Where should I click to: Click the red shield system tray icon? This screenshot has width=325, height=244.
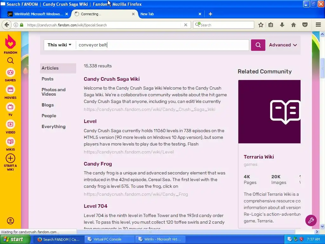[302, 239]
